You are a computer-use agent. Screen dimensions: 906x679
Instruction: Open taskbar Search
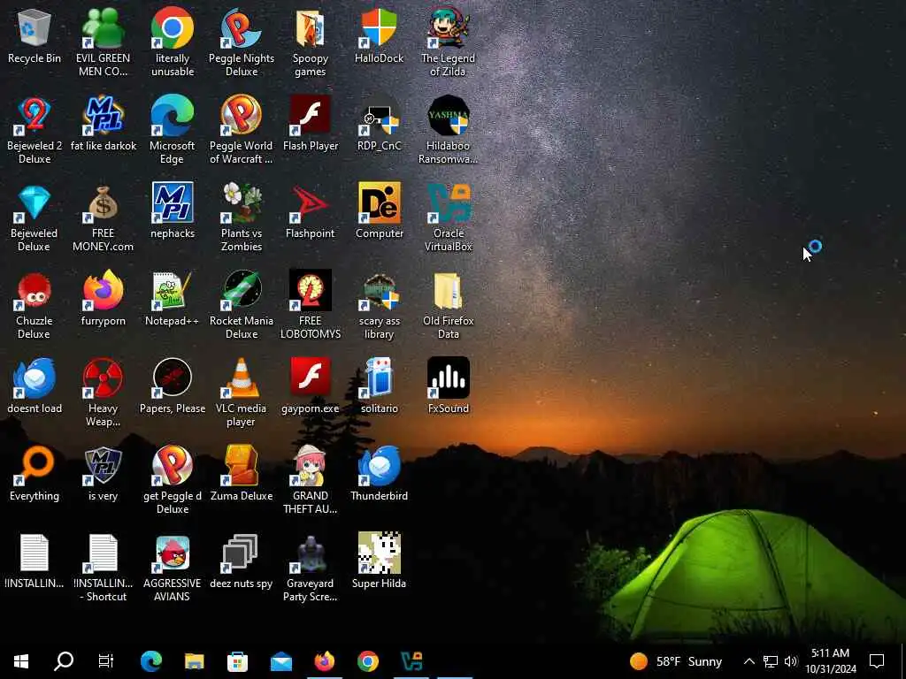tap(64, 661)
